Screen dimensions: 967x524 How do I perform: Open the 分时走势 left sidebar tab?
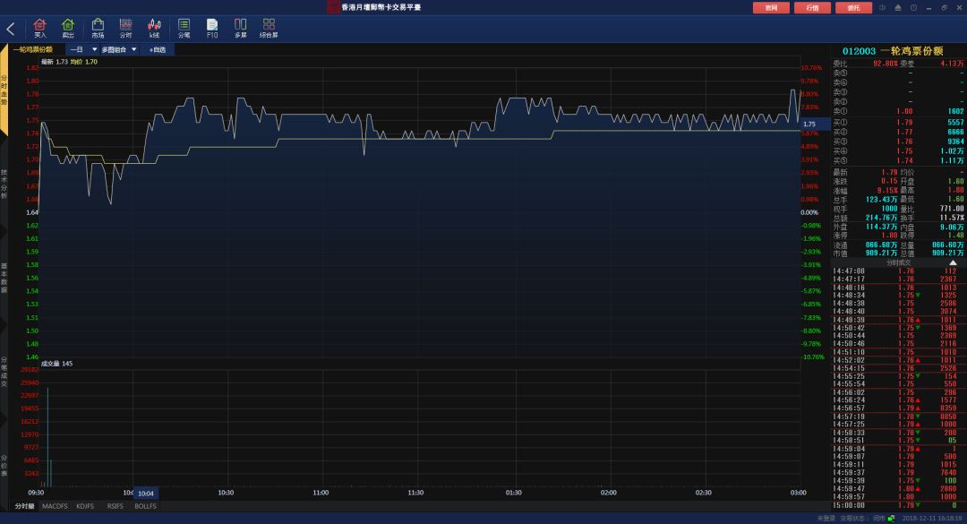pos(4,90)
